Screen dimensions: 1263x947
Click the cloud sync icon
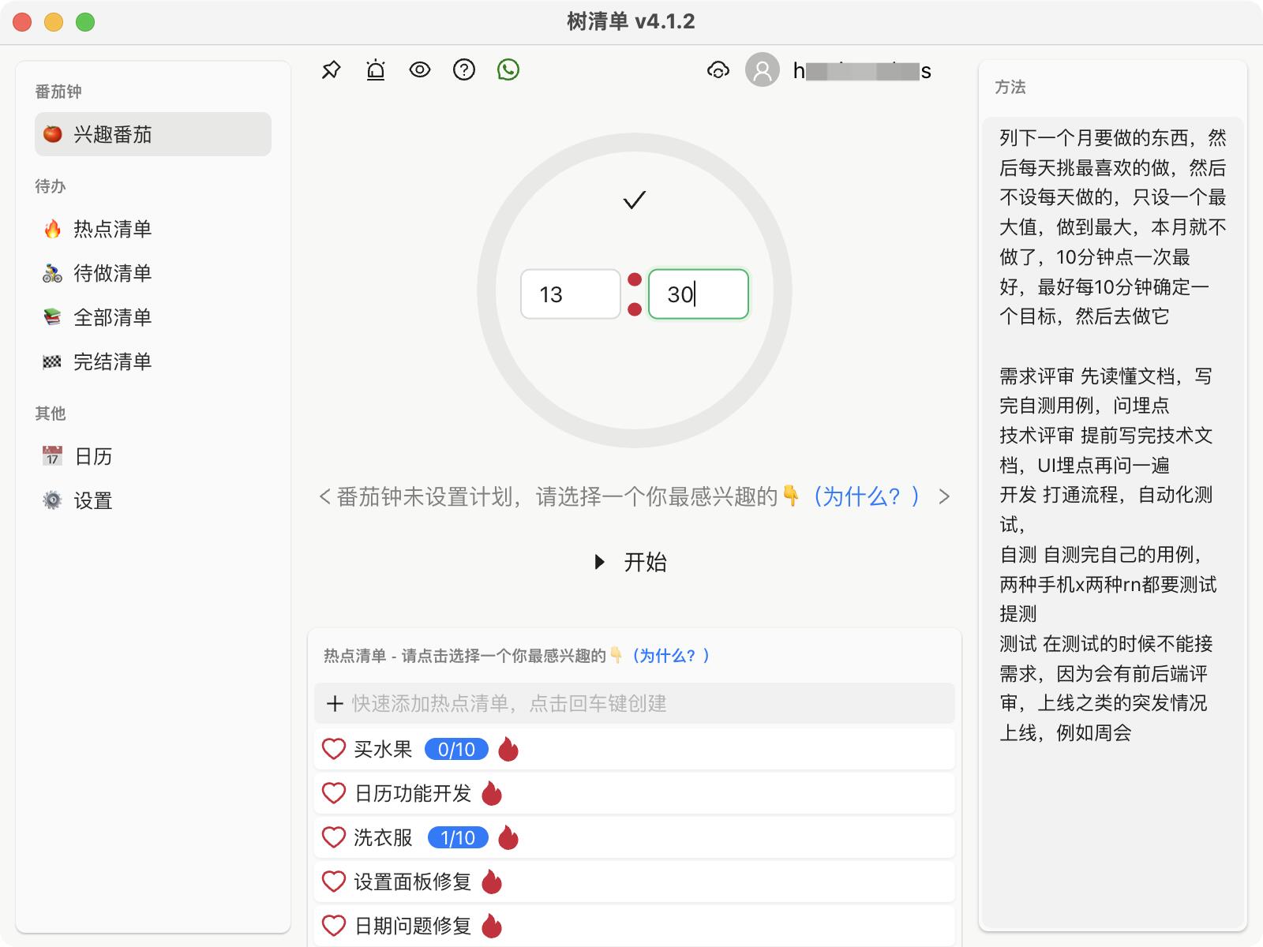pyautogui.click(x=718, y=70)
